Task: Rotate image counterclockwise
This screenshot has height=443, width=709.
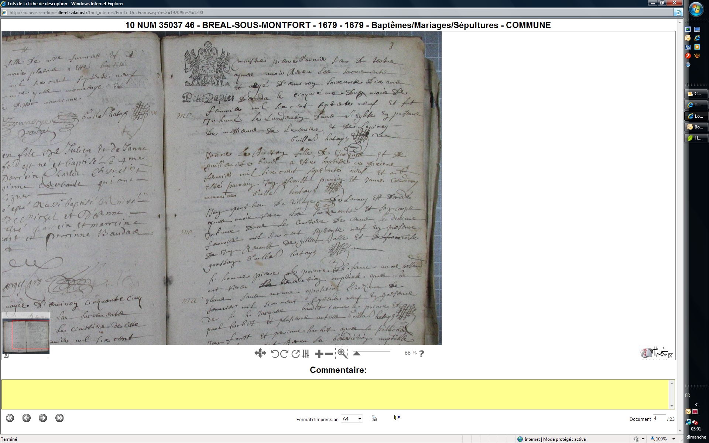Action: pos(275,354)
